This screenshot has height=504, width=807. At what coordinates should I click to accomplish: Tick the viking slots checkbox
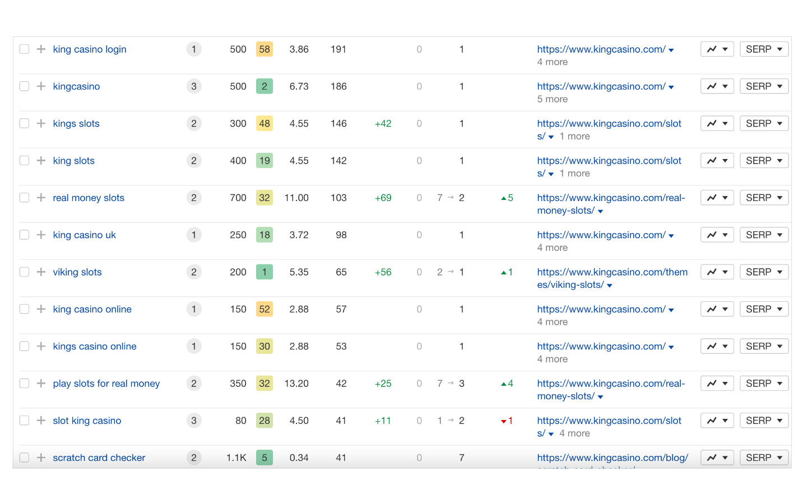24,272
